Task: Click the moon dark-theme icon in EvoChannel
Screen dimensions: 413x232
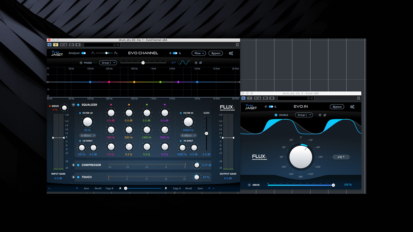Action: click(180, 53)
